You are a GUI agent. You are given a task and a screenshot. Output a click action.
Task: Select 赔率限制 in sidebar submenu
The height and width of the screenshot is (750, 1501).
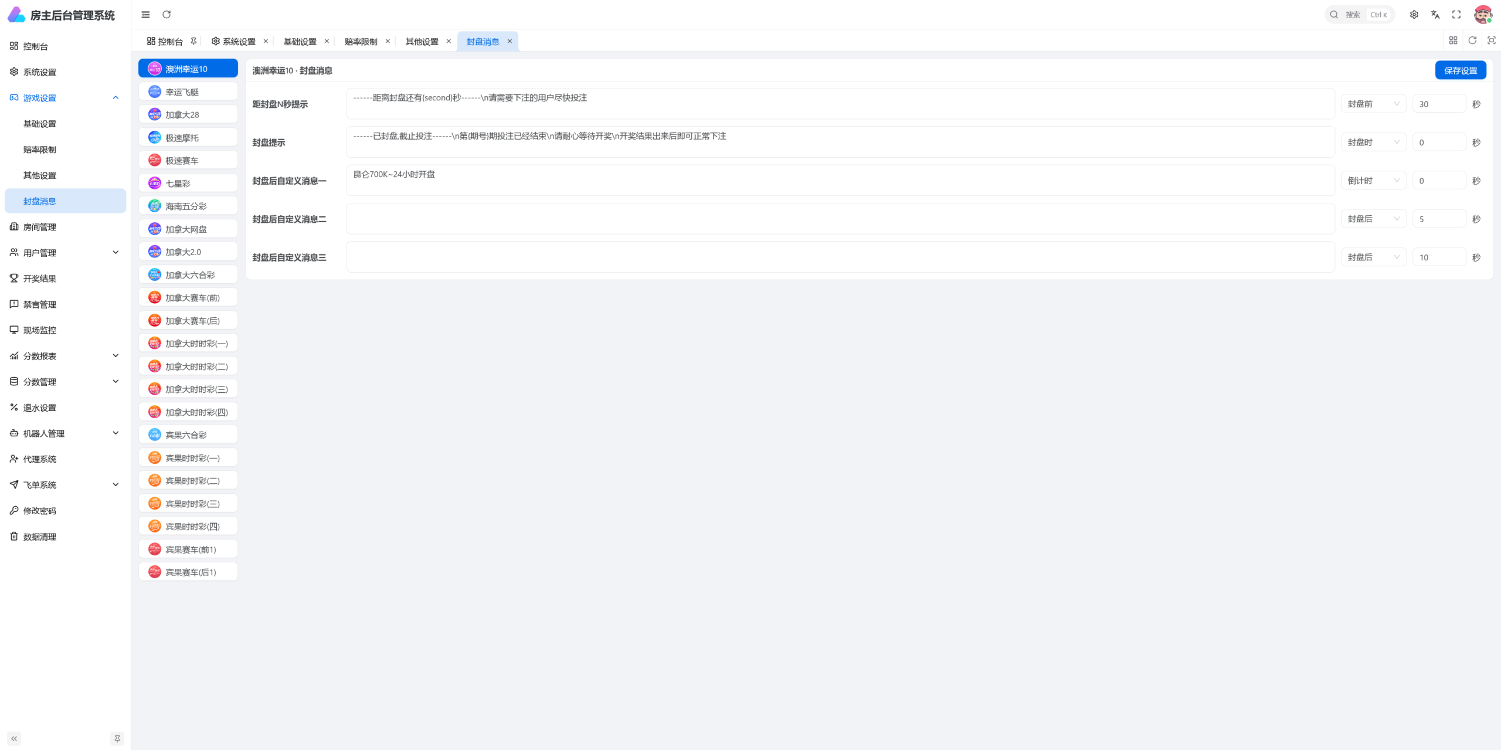[65, 150]
